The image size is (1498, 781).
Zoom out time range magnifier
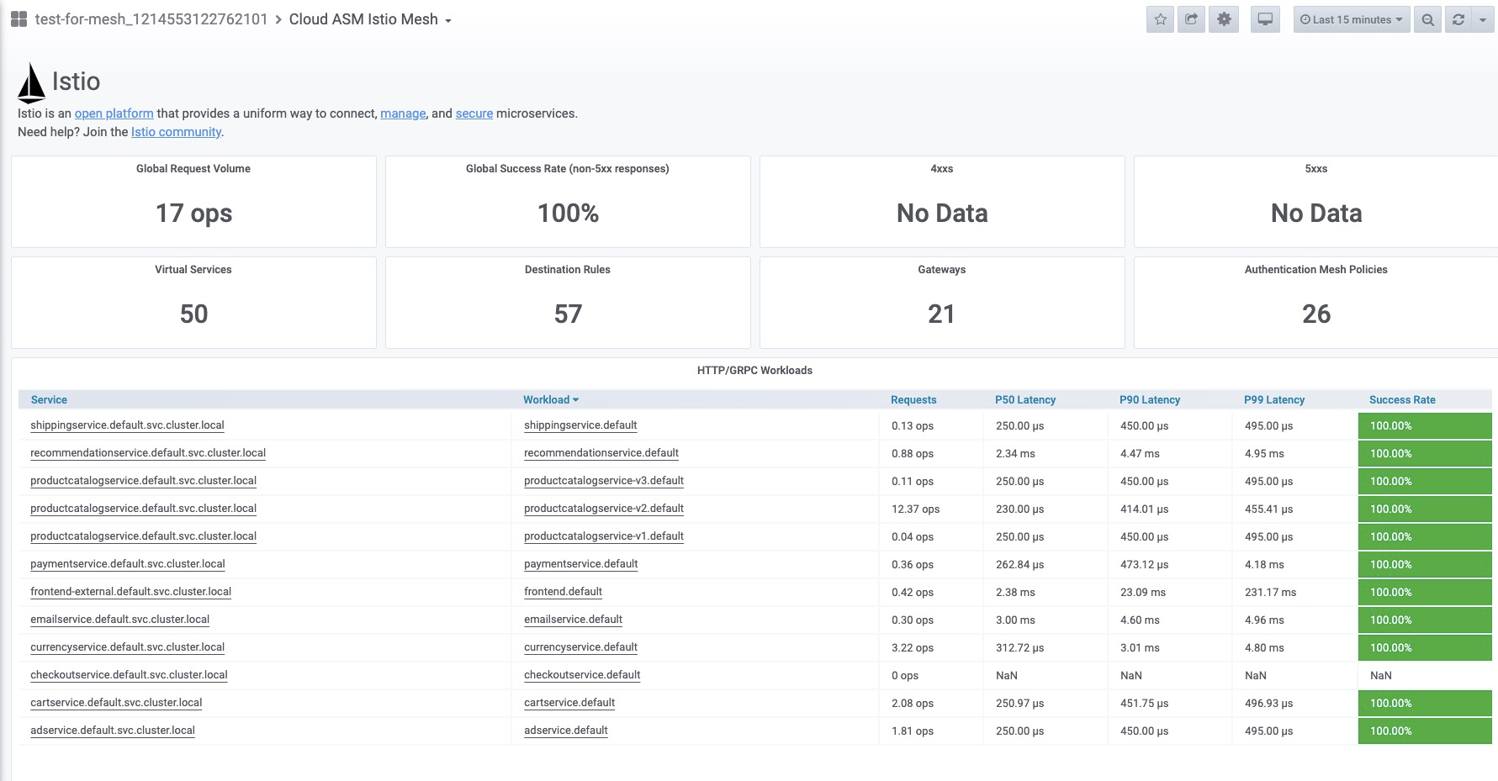(x=1427, y=19)
